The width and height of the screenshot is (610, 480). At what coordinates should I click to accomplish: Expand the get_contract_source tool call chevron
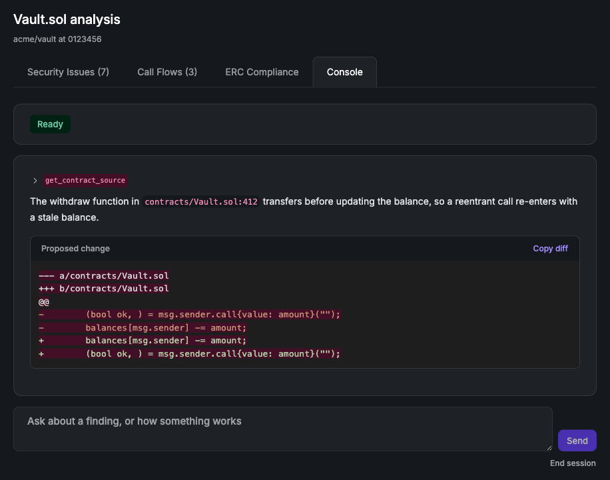tap(35, 181)
